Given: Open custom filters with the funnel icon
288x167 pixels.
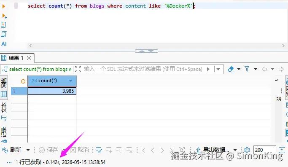Looking at the screenshot, I should coord(247,69).
